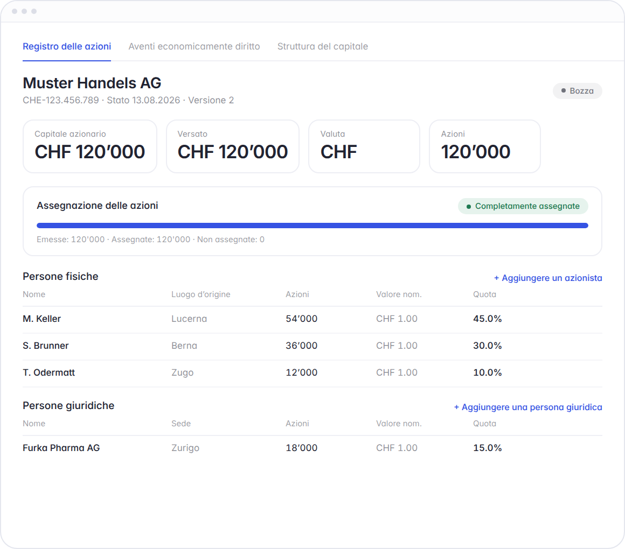Click the 36'000 shares value
The height and width of the screenshot is (549, 625).
[302, 346]
